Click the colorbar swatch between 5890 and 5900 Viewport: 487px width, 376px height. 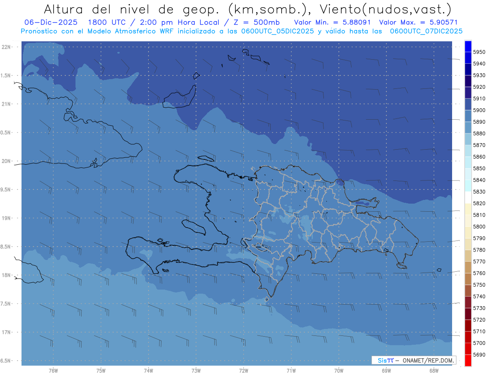[x=468, y=116]
